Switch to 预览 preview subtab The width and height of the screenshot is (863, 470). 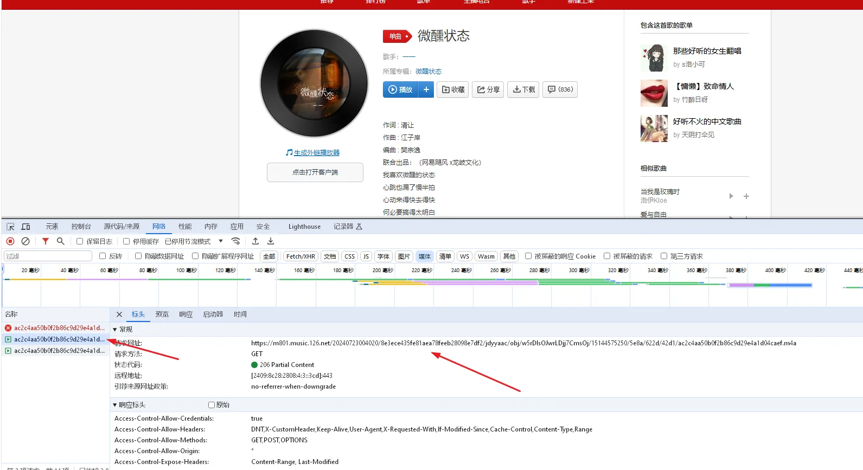tap(162, 314)
